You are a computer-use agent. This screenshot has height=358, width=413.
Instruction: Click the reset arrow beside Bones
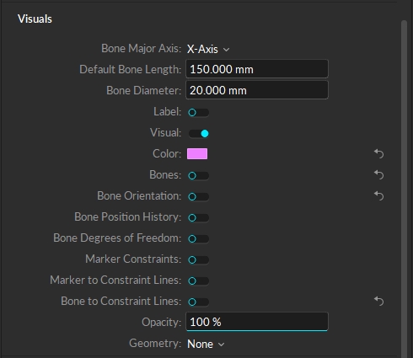click(x=378, y=174)
